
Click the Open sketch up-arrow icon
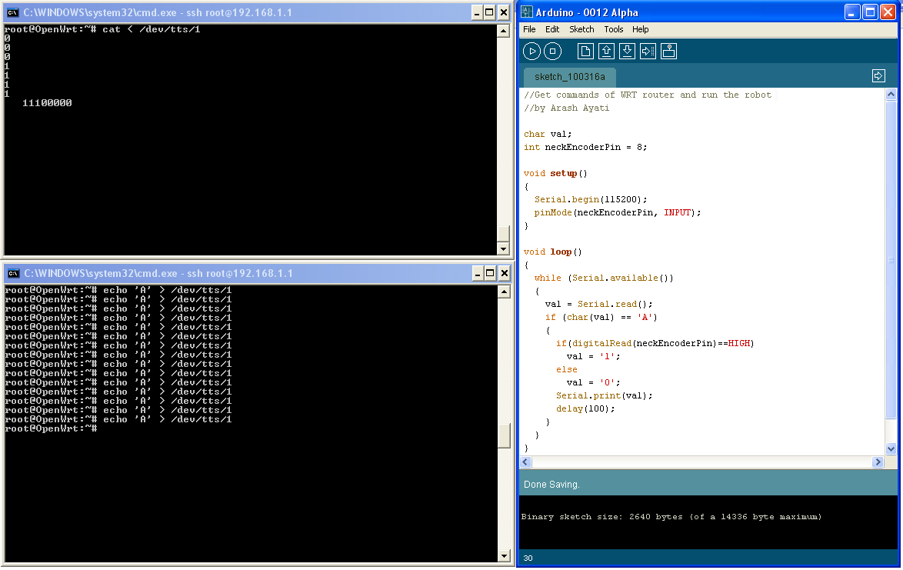[606, 52]
